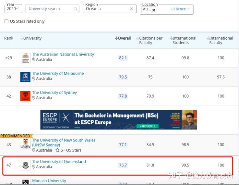The width and height of the screenshot is (239, 185).
Task: Open The University of Queensland link
Action: (x=59, y=162)
